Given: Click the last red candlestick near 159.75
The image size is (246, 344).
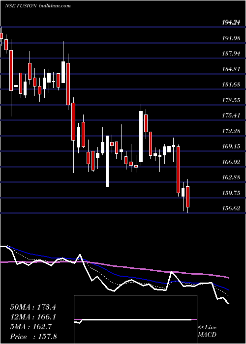Looking at the screenshot, I should 187,197.
